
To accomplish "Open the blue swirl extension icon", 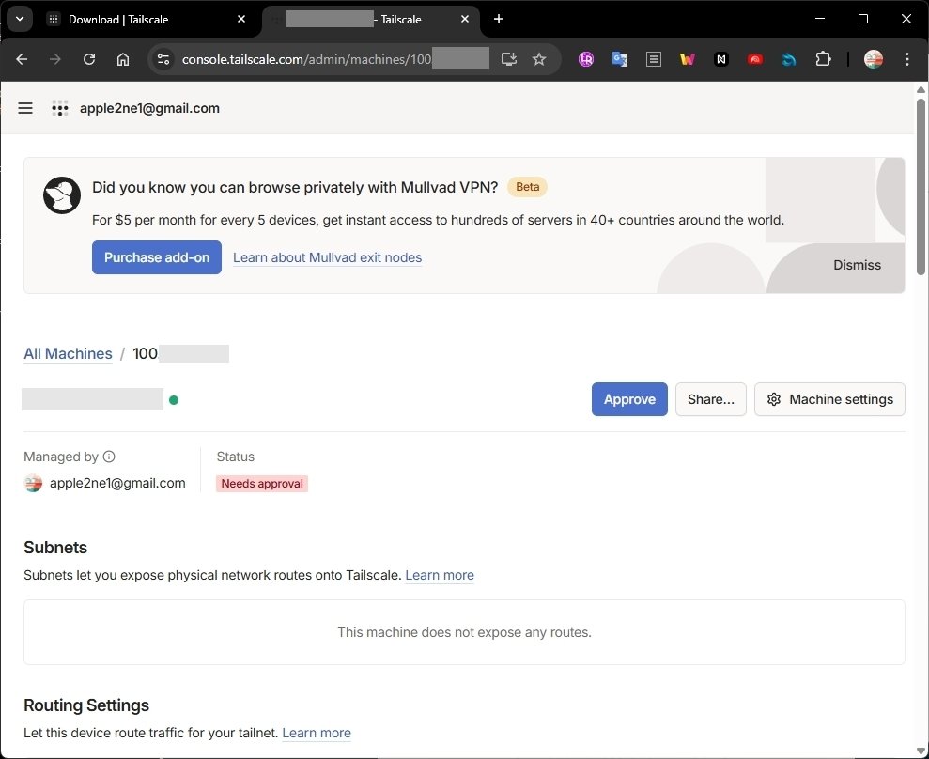I will click(789, 59).
